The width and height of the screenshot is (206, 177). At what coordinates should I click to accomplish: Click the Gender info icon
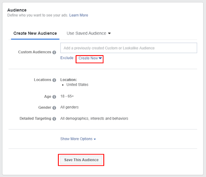[54, 108]
